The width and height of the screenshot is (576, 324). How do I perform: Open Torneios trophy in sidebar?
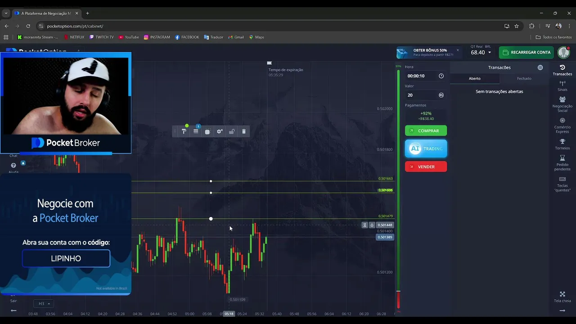pos(562,144)
